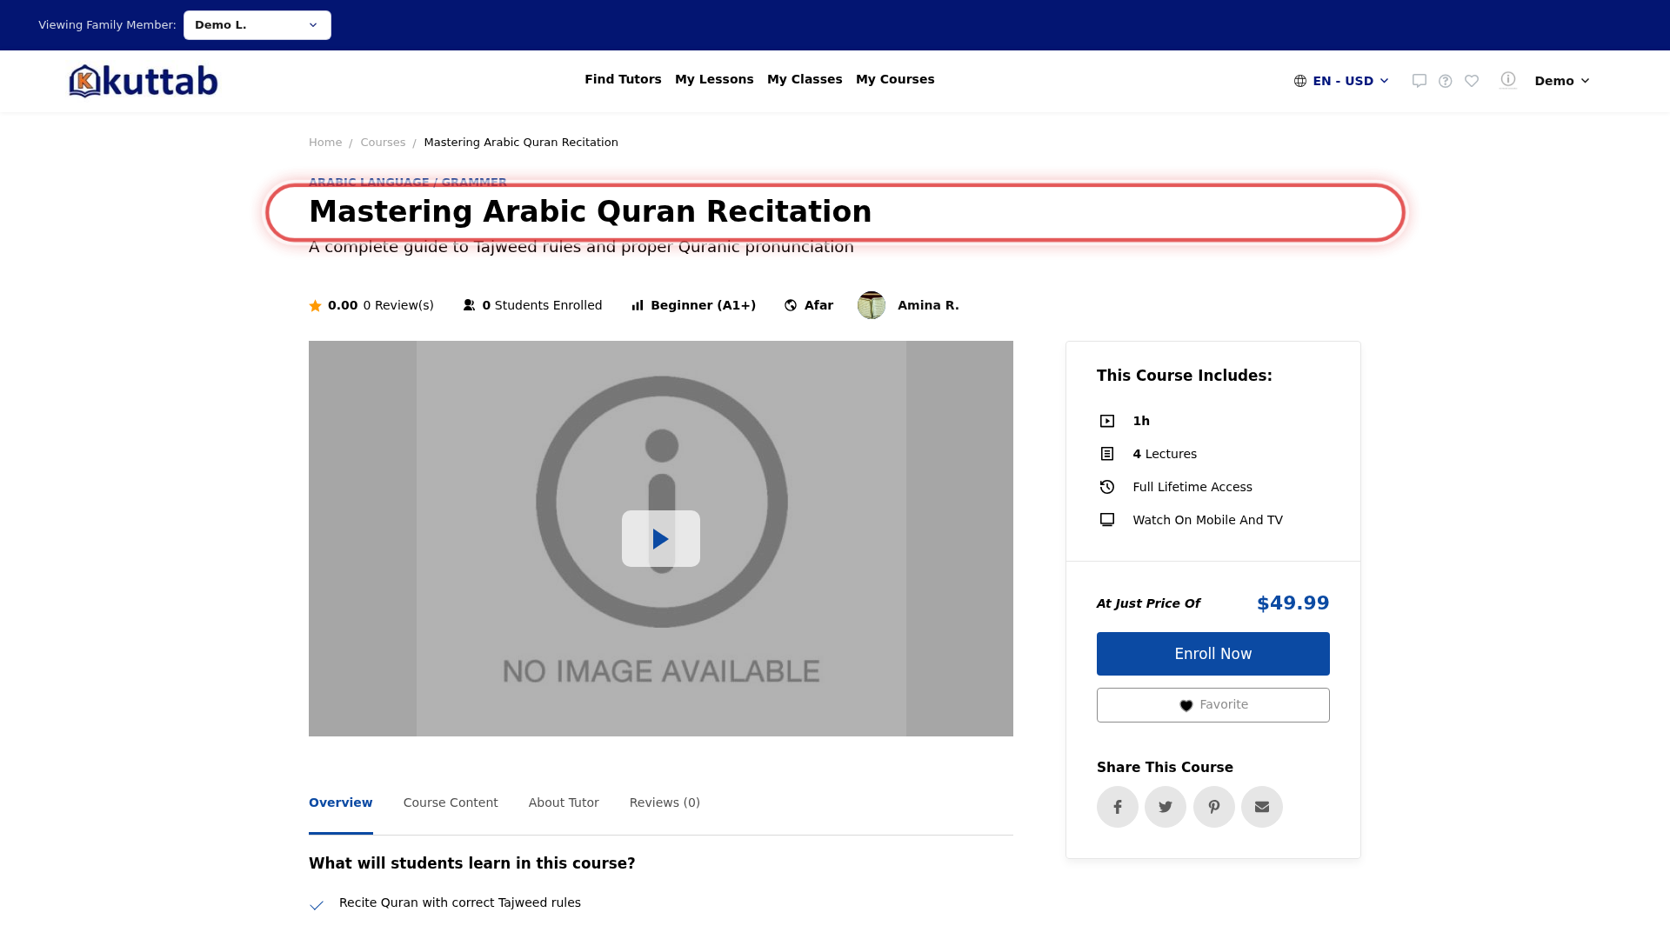Open My Courses page
Viewport: 1670px width, 939px height.
(895, 79)
